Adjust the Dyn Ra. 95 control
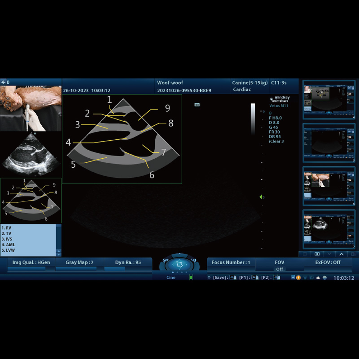The height and width of the screenshot is (359, 359). coord(128,262)
